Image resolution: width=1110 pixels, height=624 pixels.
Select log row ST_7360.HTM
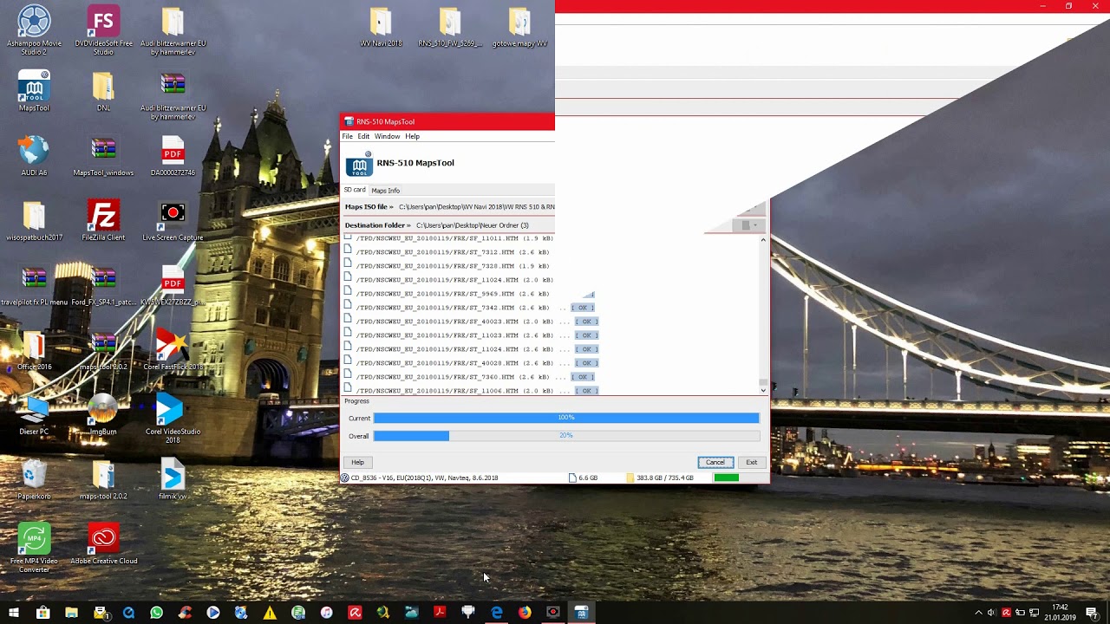[471, 377]
